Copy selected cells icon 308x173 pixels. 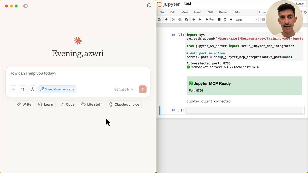[x=180, y=19]
